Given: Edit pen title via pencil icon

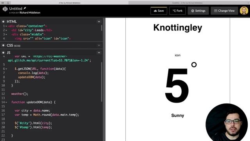Looking at the screenshot, I should click(25, 8).
